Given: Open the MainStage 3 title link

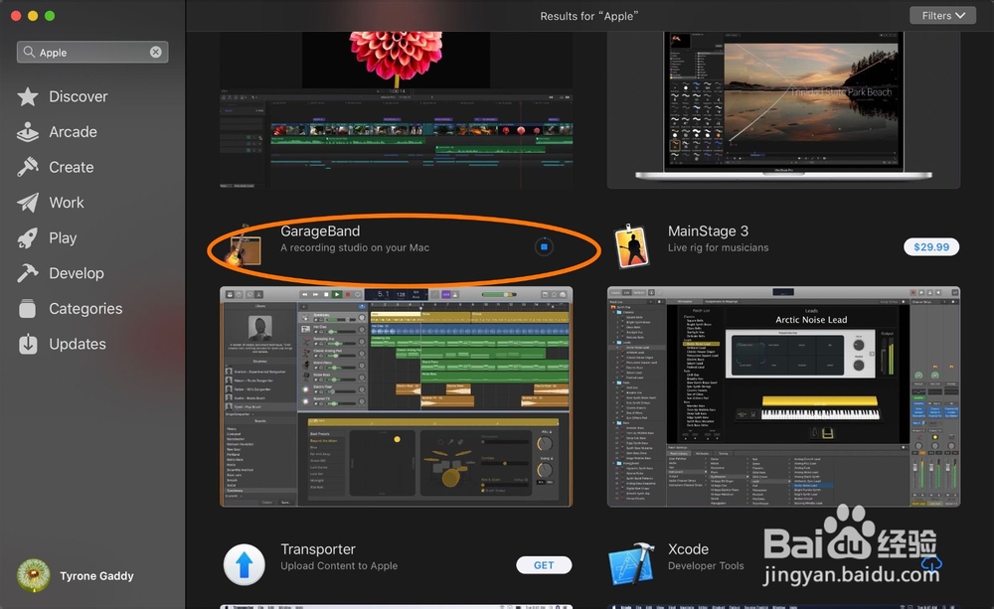Looking at the screenshot, I should click(708, 231).
